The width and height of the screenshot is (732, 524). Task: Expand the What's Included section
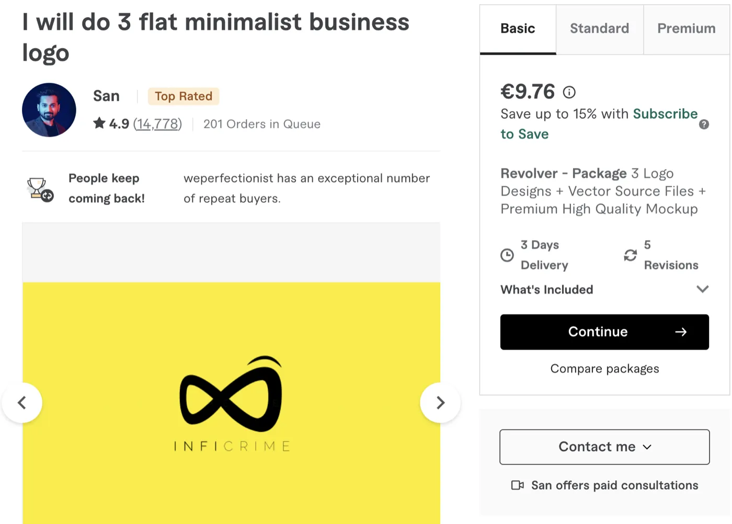point(702,289)
